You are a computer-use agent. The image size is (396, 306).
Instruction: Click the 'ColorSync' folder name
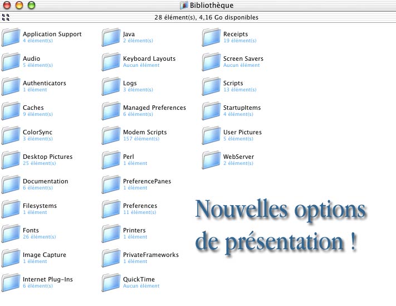click(38, 132)
